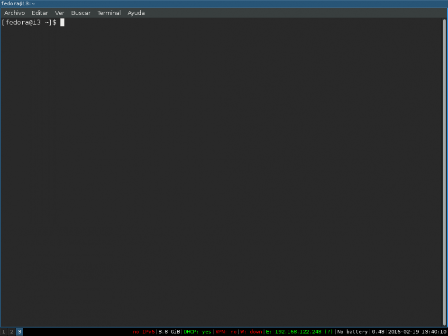Screen dimensions: 448x336
Task: Click the 3.8 GiB memory indicator
Action: click(x=168, y=332)
